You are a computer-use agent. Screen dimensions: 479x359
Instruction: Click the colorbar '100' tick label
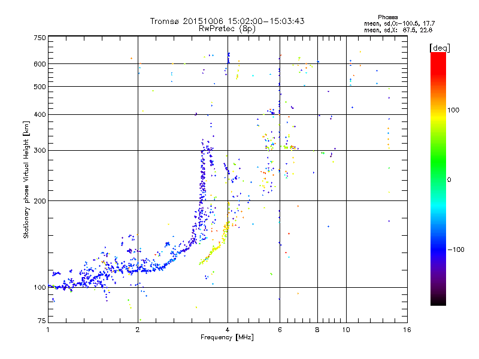point(453,110)
